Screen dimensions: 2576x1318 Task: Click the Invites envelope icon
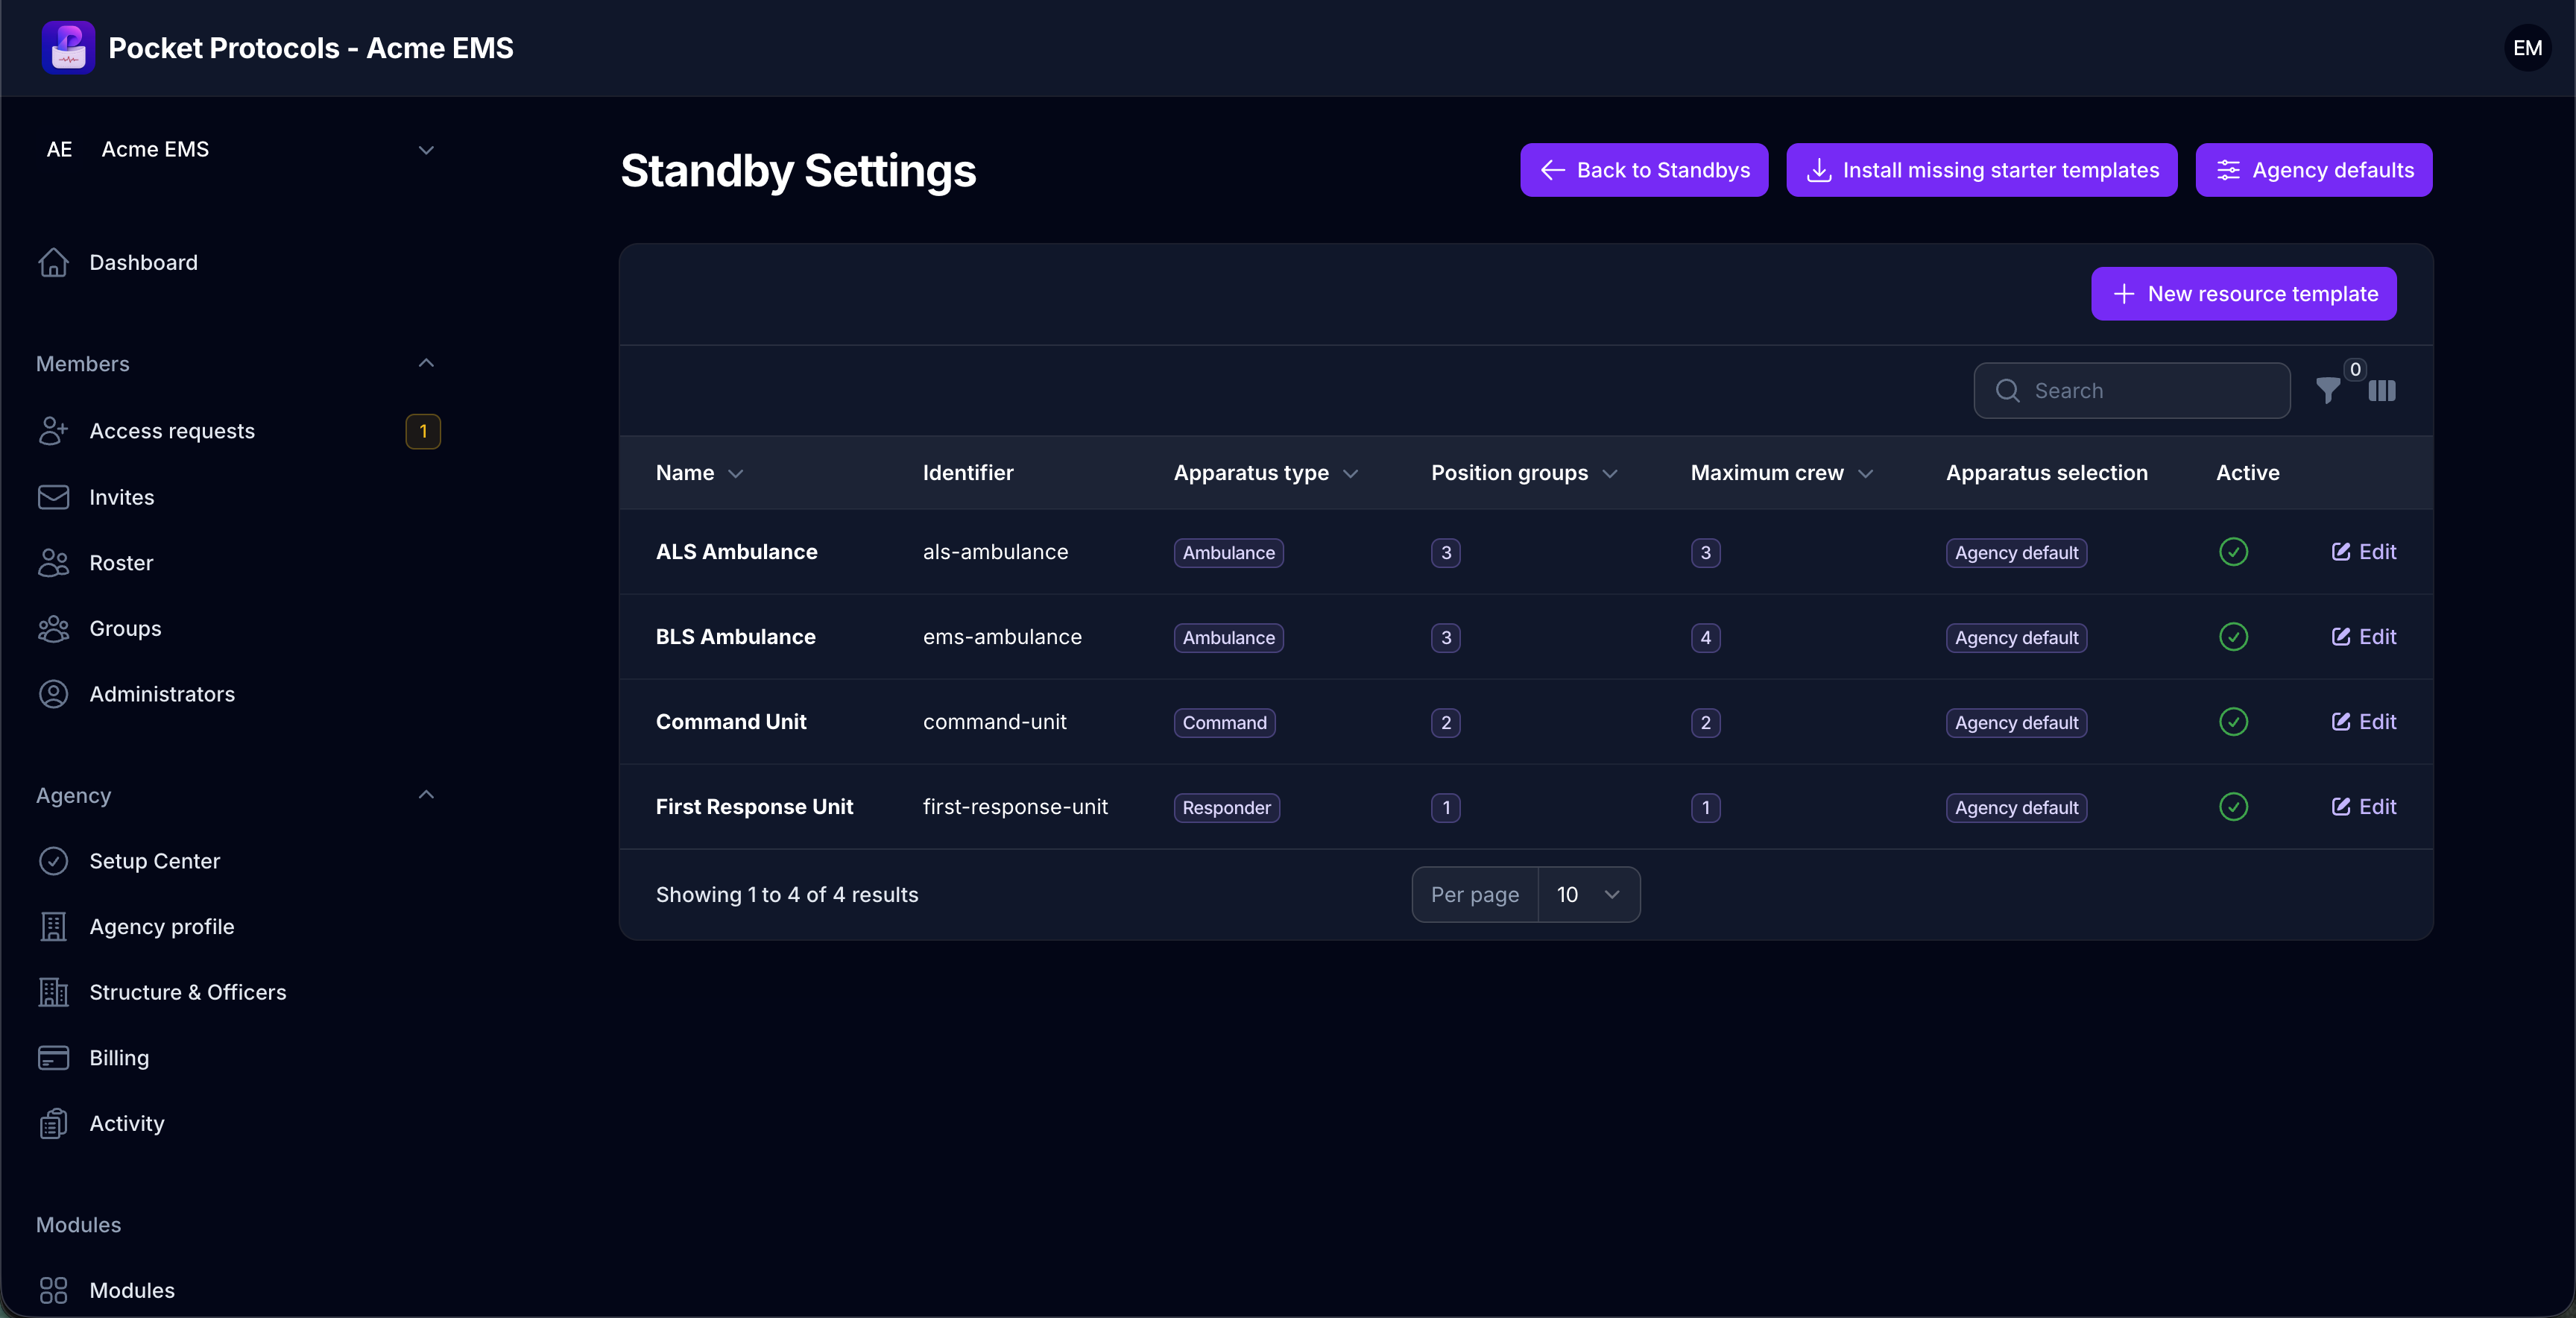pyautogui.click(x=53, y=497)
